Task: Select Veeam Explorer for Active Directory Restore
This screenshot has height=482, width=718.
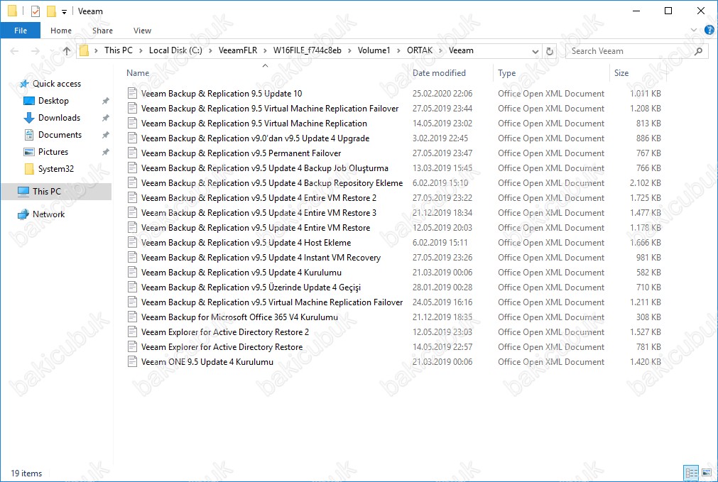Action: click(222, 347)
